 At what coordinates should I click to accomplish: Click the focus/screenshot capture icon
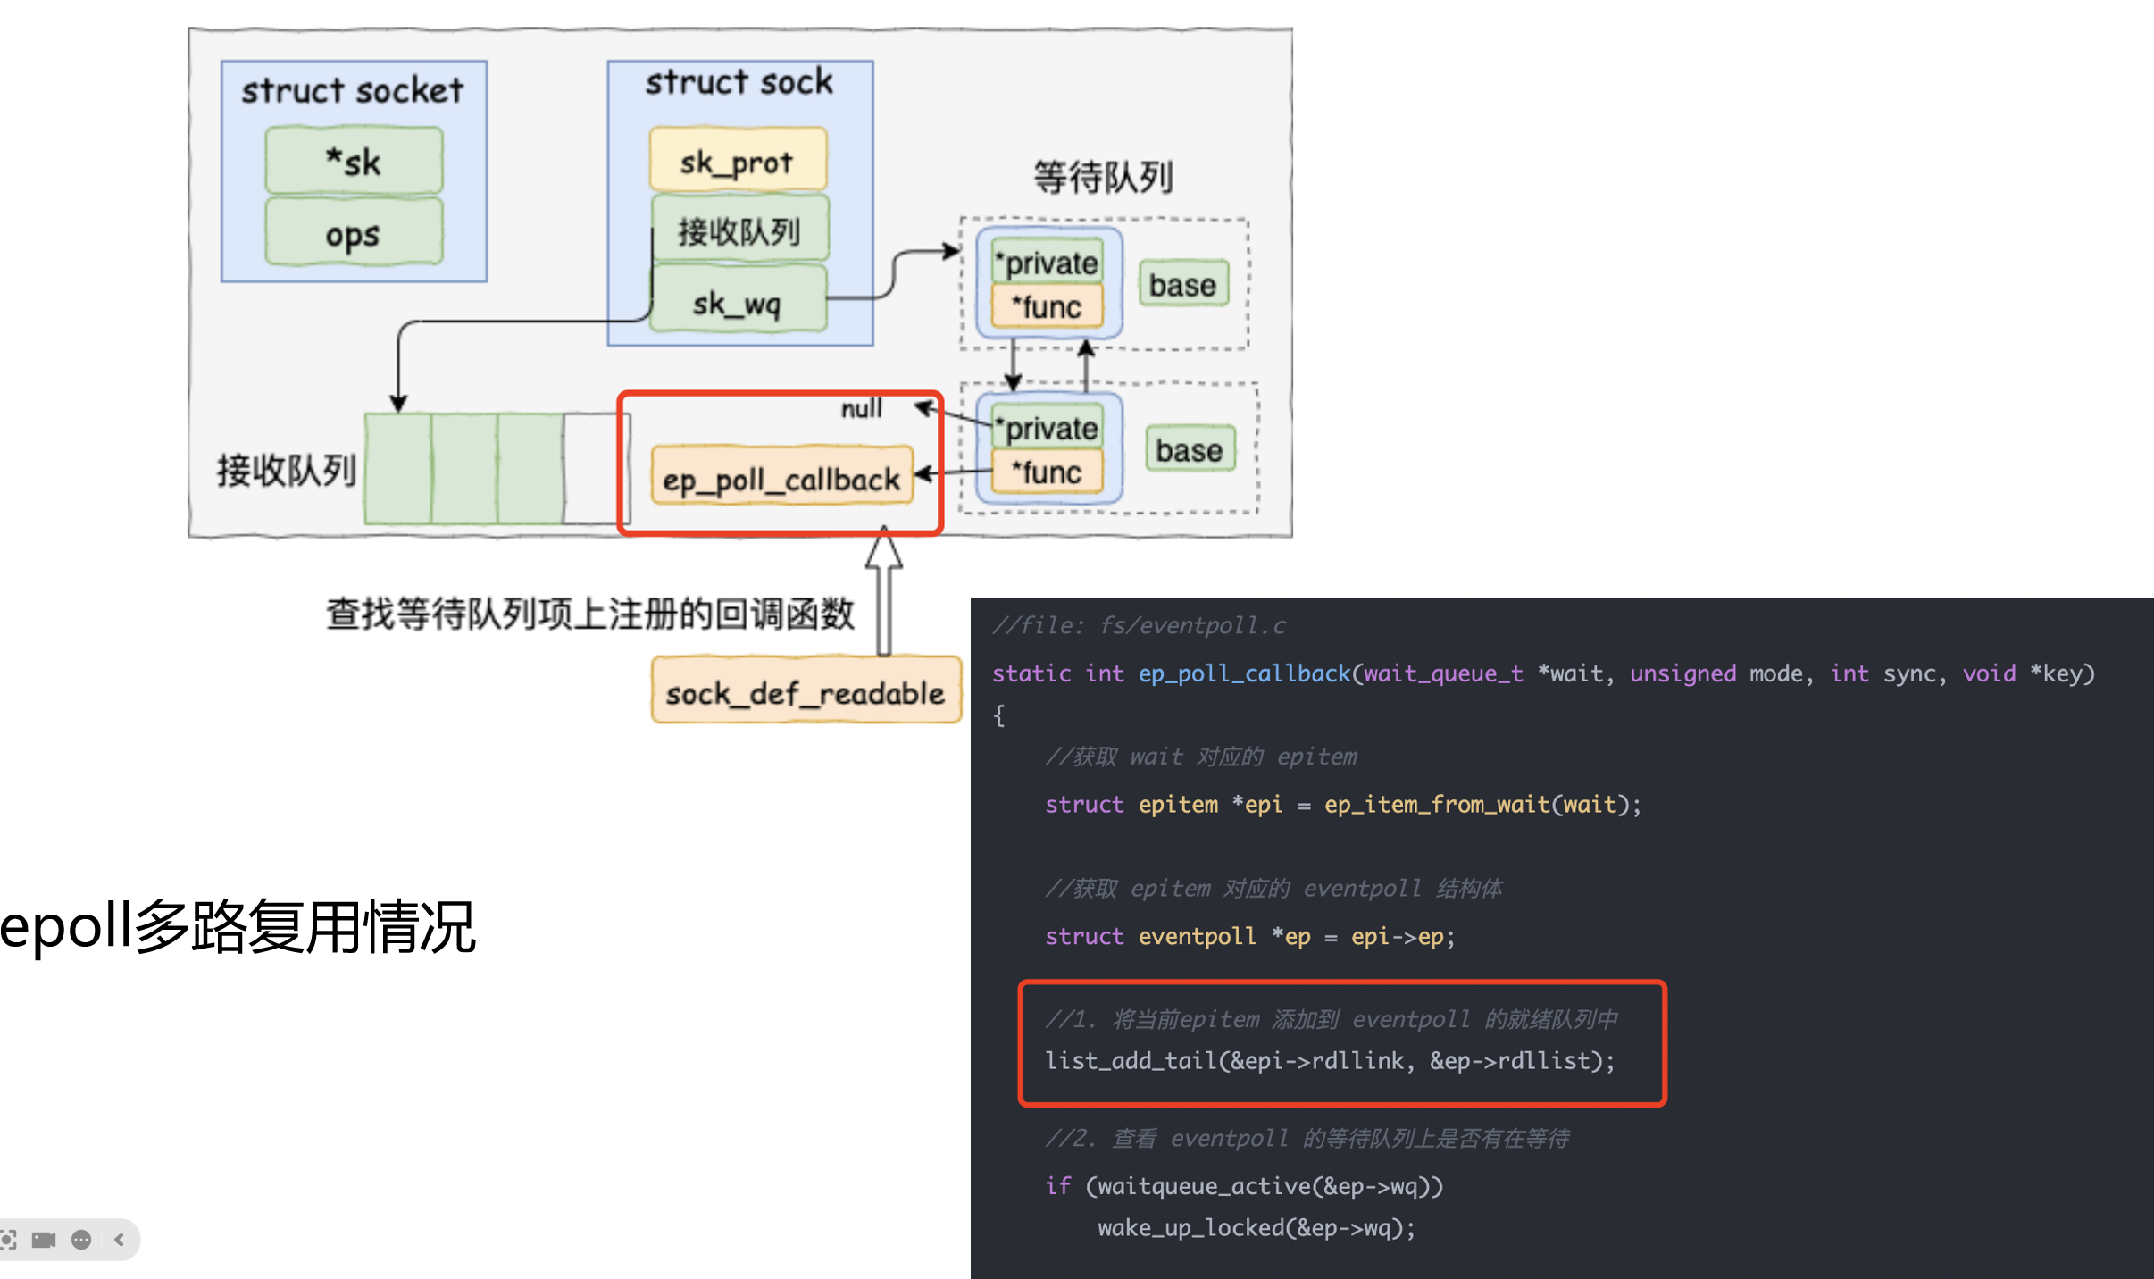(x=8, y=1240)
